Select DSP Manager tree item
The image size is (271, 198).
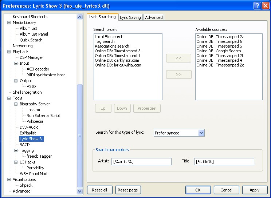31,57
